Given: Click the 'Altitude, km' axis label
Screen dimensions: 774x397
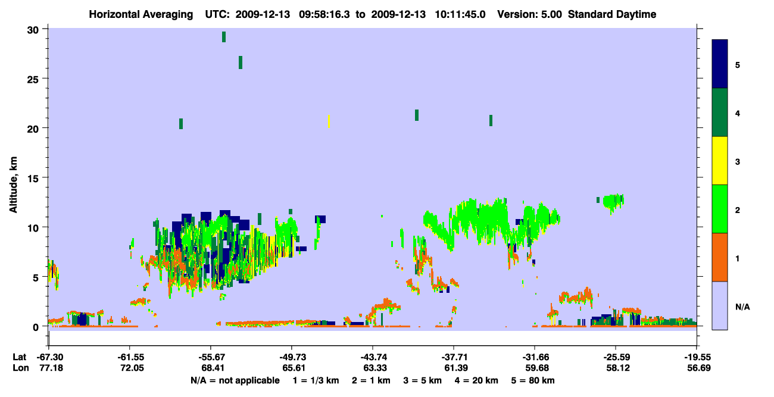Looking at the screenshot, I should point(13,186).
